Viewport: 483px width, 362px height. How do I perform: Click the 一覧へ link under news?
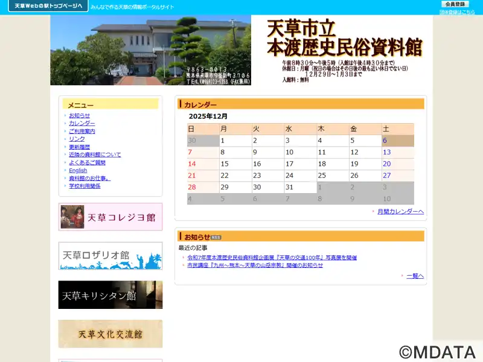(415, 276)
